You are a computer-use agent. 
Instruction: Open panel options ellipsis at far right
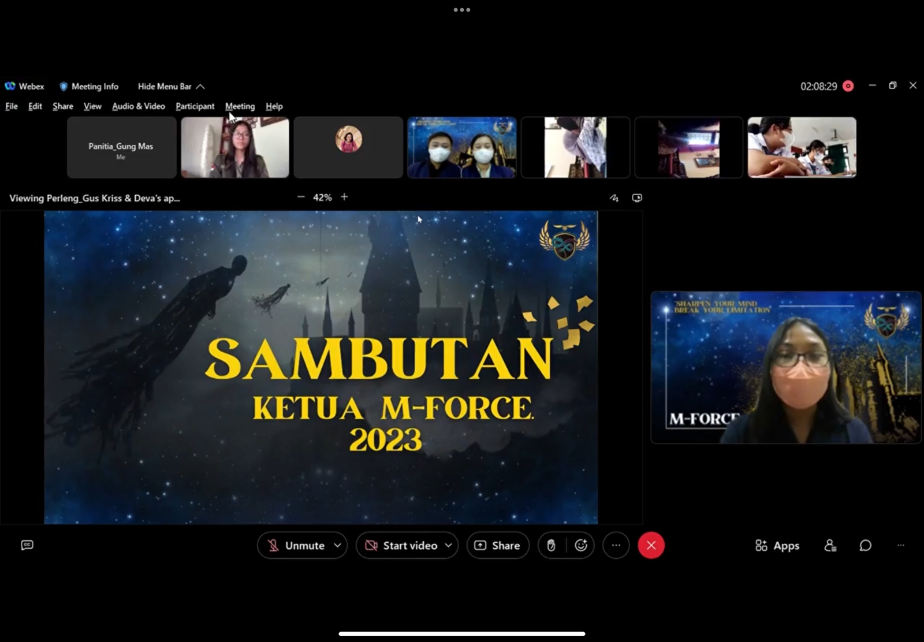[901, 546]
